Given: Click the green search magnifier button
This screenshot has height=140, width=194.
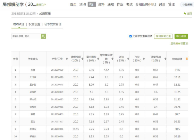Looking at the screenshot, I should coord(43,36).
